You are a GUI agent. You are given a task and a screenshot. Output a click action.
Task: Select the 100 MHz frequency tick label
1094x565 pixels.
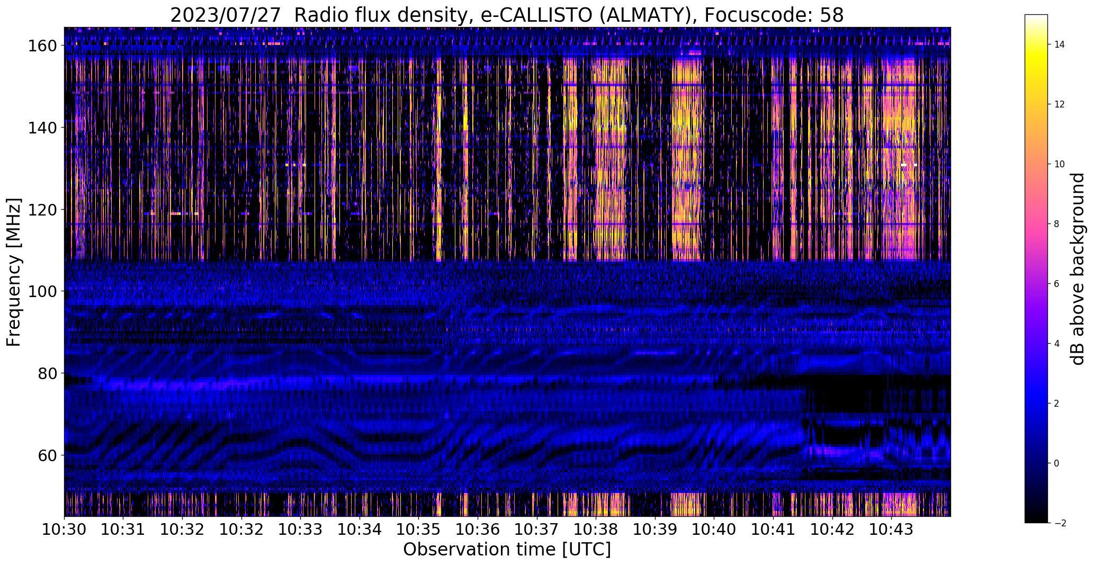click(42, 291)
